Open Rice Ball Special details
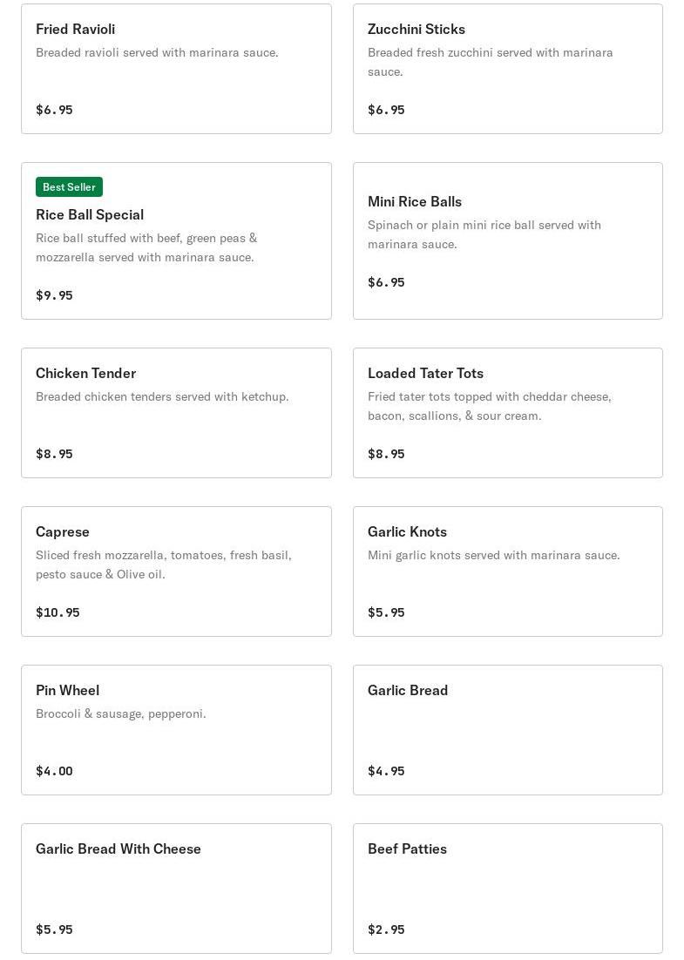 pyautogui.click(x=176, y=240)
